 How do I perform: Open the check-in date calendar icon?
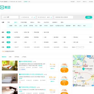[x=34, y=17]
